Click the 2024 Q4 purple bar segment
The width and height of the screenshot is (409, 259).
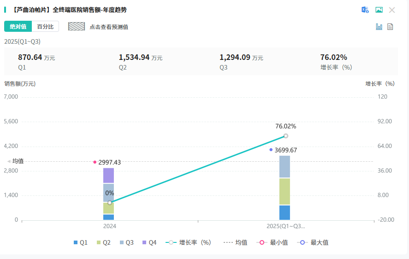tap(108, 176)
